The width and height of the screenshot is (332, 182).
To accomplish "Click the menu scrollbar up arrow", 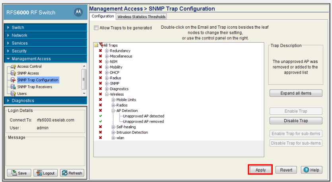I will click(84, 66).
